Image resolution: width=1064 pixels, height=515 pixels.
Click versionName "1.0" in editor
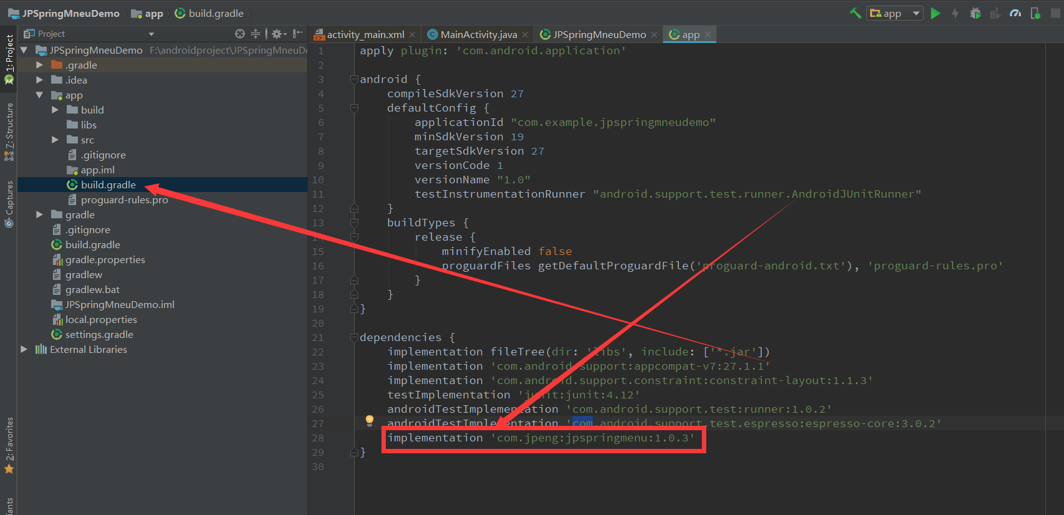tap(472, 180)
